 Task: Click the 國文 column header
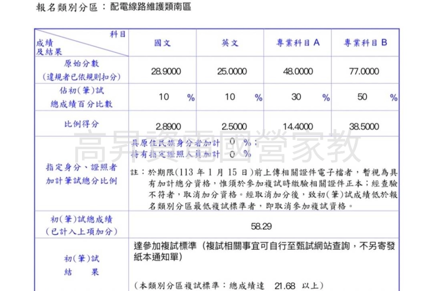pos(162,43)
